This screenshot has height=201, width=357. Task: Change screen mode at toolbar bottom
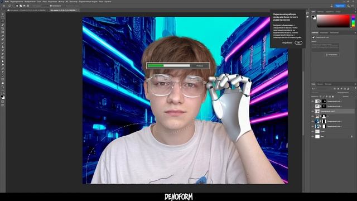3,106
